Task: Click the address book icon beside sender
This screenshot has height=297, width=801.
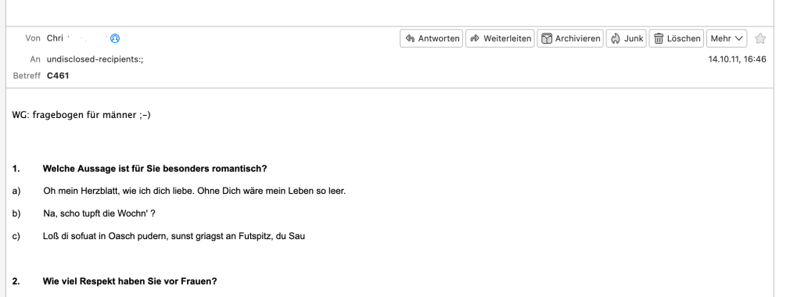Action: [x=115, y=38]
